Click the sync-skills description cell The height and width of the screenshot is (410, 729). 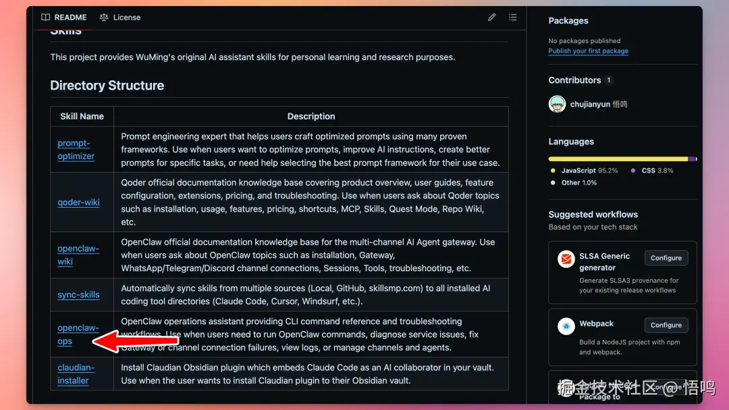point(311,295)
